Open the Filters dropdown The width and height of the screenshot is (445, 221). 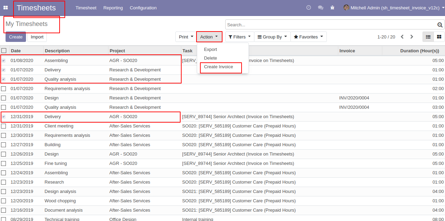coord(239,37)
